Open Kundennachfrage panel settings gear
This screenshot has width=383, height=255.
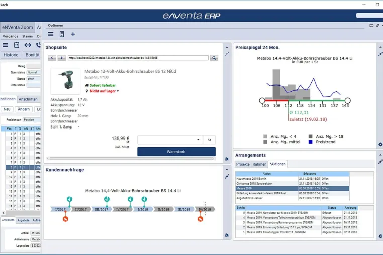pyautogui.click(x=227, y=235)
